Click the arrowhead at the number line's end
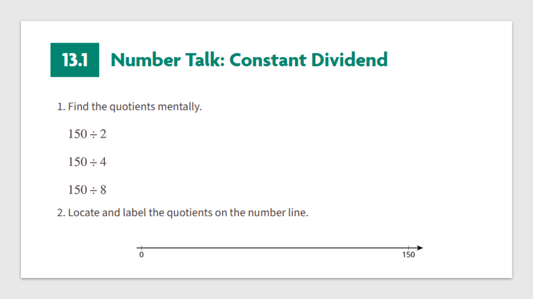The width and height of the screenshot is (533, 299). point(419,248)
